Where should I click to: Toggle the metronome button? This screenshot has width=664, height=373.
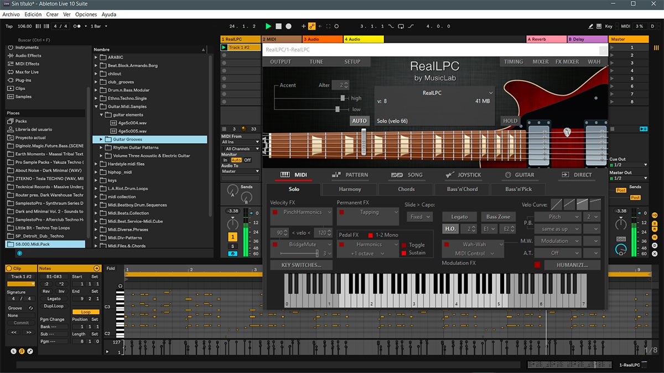coord(79,26)
